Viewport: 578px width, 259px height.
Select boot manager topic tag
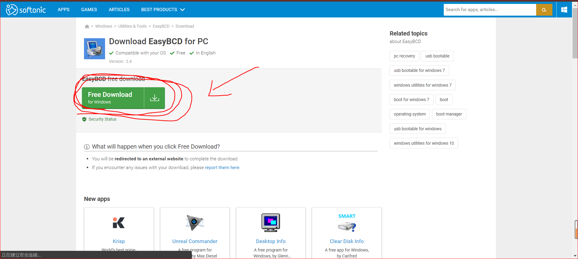pos(449,114)
